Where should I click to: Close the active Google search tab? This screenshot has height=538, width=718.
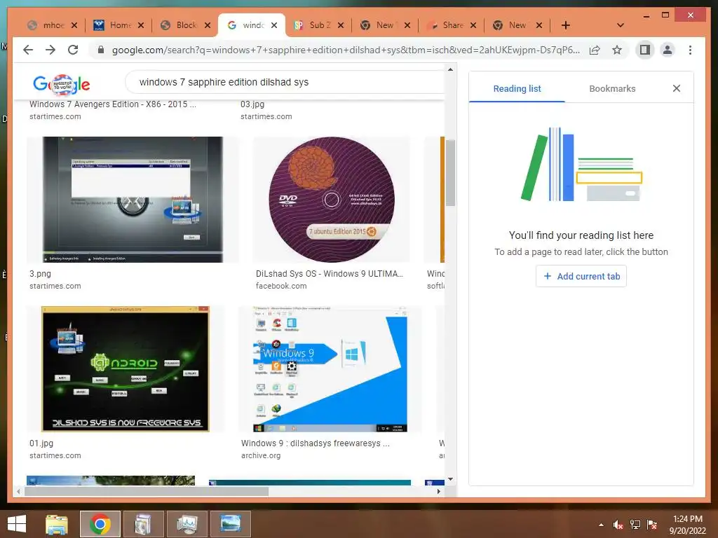click(274, 25)
